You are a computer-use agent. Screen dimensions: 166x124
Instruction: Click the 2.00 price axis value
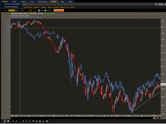pyautogui.click(x=163, y=21)
